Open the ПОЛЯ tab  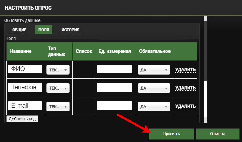[x=44, y=30]
